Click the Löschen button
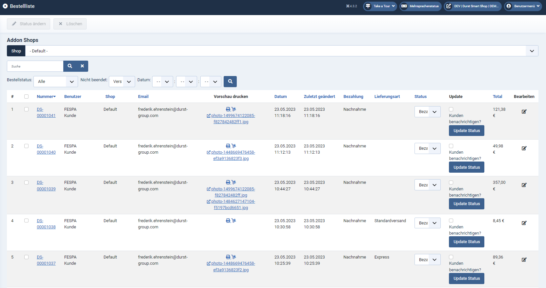Viewport: 546px width, 288px height. click(x=70, y=24)
